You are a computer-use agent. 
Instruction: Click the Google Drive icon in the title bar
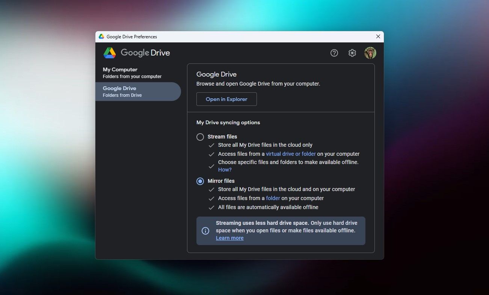pyautogui.click(x=101, y=36)
